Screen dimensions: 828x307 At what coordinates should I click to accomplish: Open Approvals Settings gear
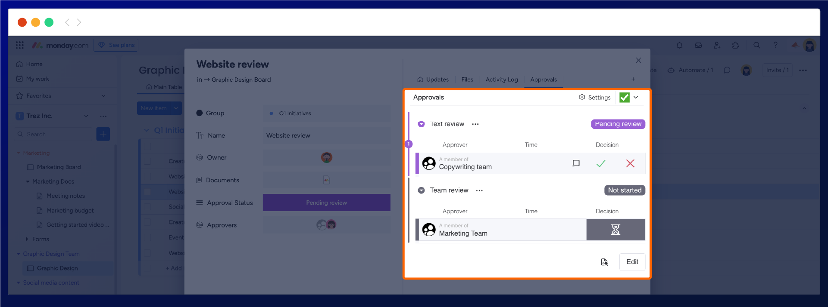[594, 98]
